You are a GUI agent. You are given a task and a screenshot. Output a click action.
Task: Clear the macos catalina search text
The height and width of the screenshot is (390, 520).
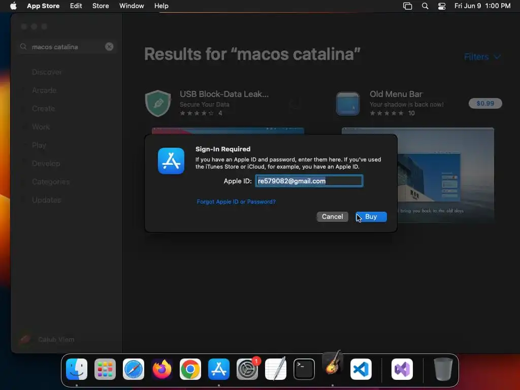tap(109, 47)
